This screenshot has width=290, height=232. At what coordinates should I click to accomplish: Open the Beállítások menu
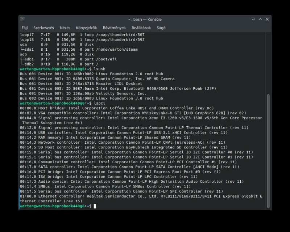141,28
